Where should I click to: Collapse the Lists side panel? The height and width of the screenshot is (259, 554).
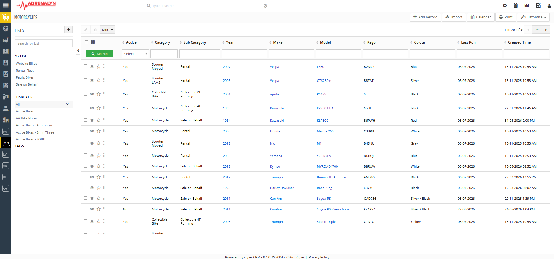[x=78, y=51]
